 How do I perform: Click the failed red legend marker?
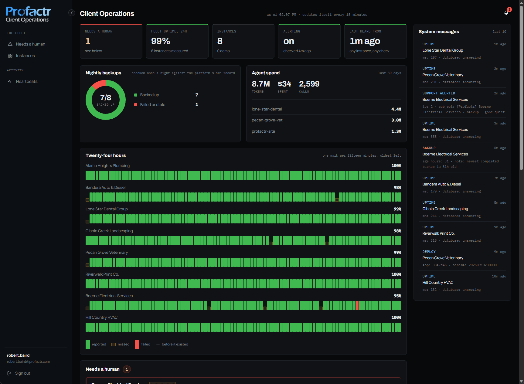[137, 345]
